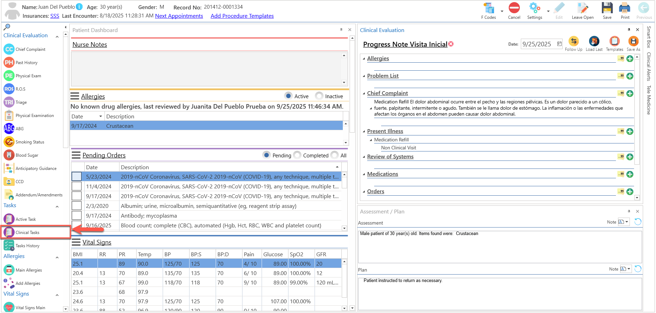Open the Next Appointments link
656x313 pixels.
click(179, 16)
